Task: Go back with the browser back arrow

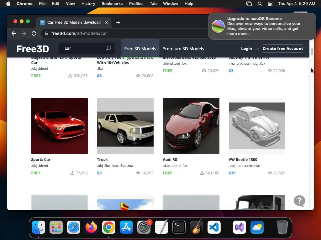Action: coord(14,33)
